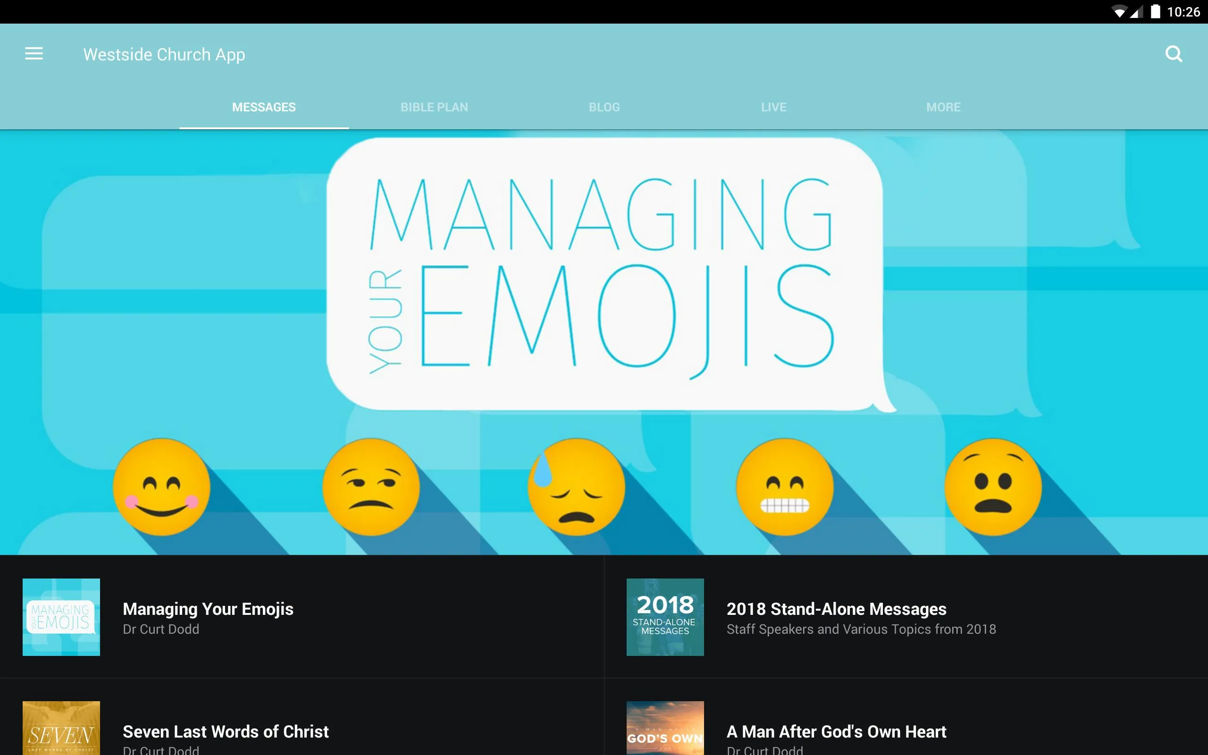This screenshot has width=1208, height=755.
Task: Expand the MORE menu options
Action: [x=943, y=106]
